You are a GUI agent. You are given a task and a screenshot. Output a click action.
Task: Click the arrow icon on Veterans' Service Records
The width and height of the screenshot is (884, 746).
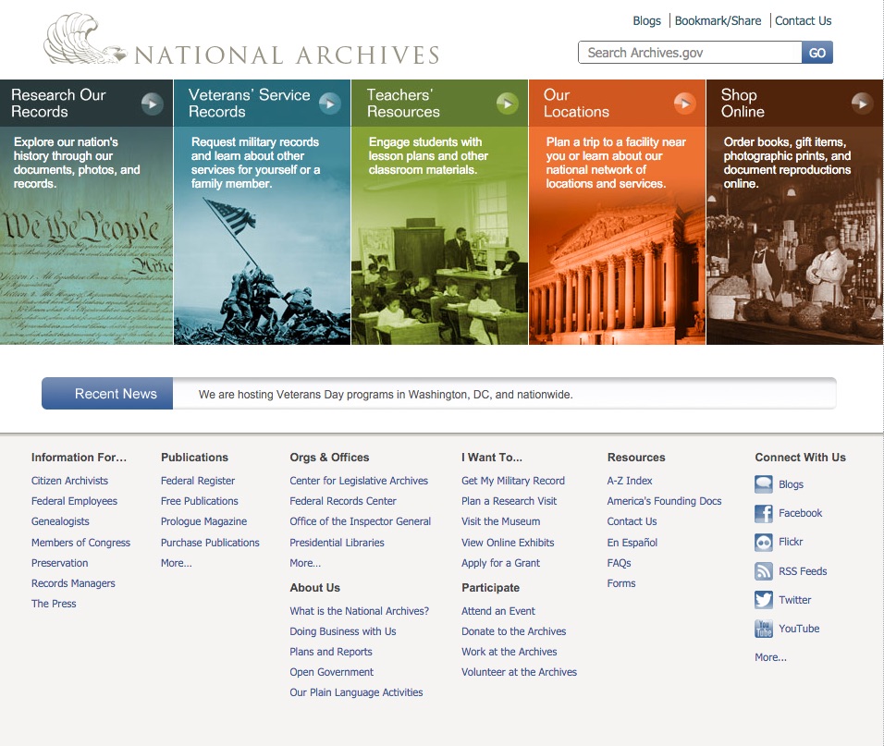[329, 104]
